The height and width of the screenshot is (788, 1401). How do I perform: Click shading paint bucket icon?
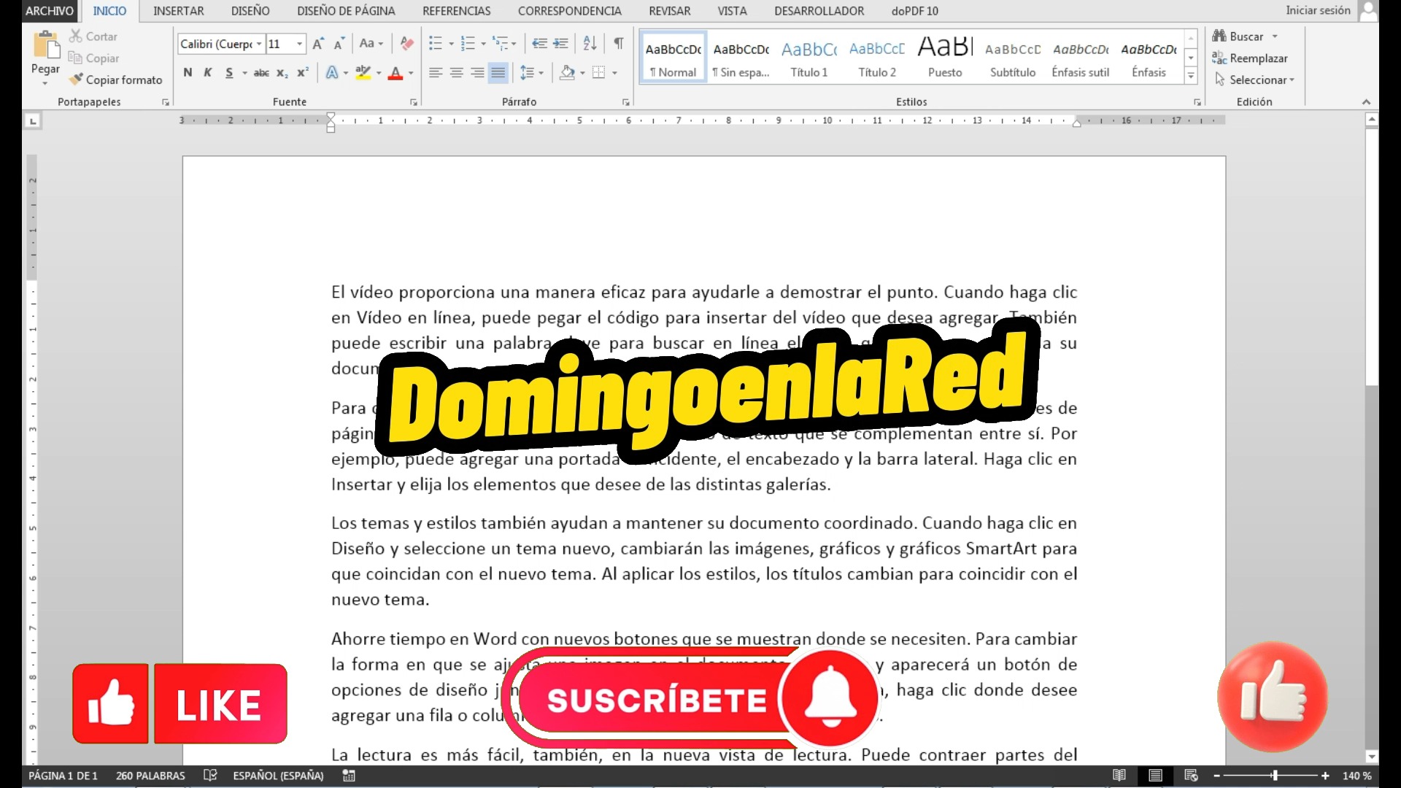click(567, 72)
